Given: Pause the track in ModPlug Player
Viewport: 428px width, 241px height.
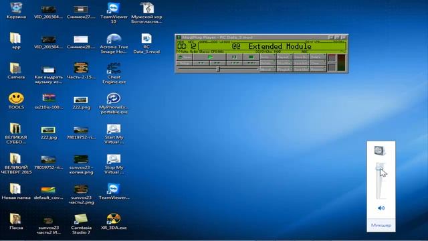Looking at the screenshot, I should click(x=235, y=57).
